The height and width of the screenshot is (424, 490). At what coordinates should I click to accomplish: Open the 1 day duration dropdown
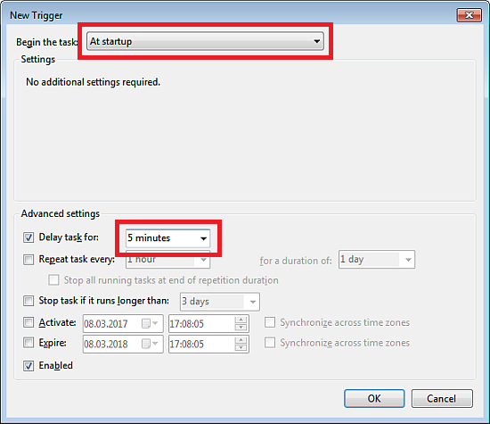[377, 259]
